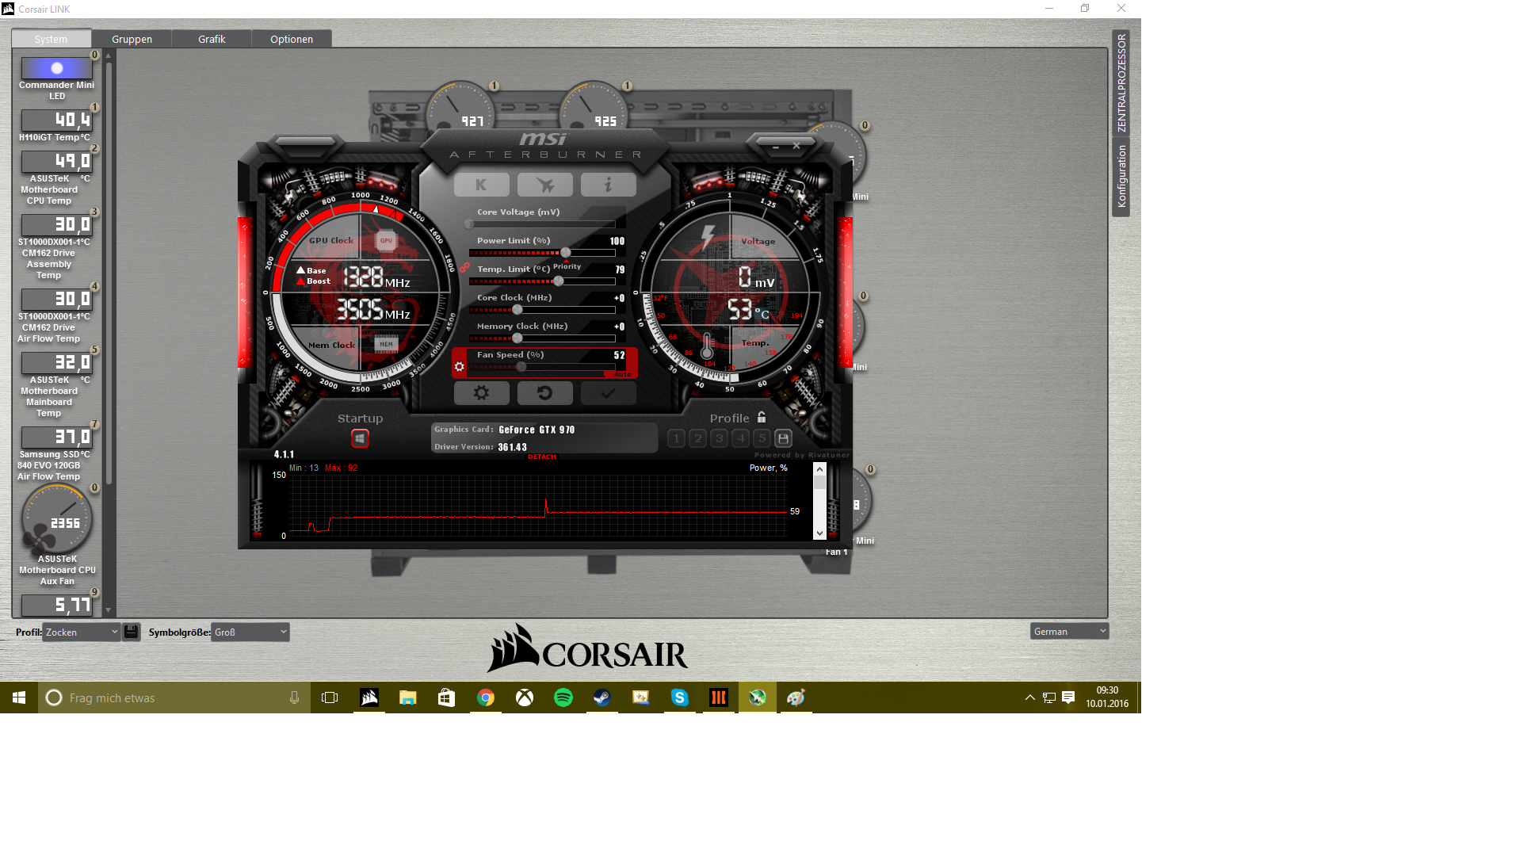This screenshot has width=1520, height=856.
Task: Click the Cortana search box
Action: pyautogui.click(x=174, y=697)
